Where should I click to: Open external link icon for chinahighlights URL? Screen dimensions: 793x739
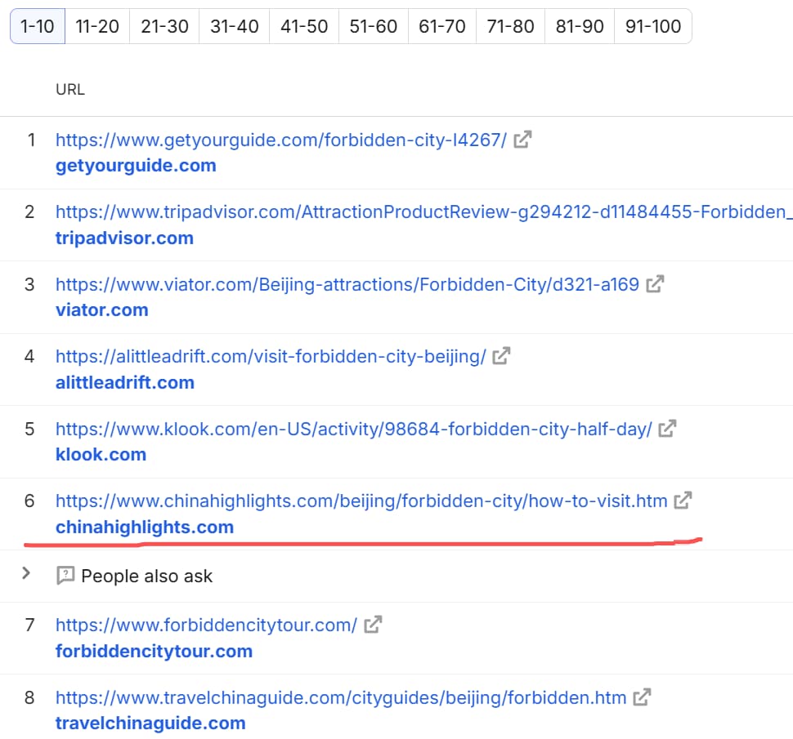(683, 501)
